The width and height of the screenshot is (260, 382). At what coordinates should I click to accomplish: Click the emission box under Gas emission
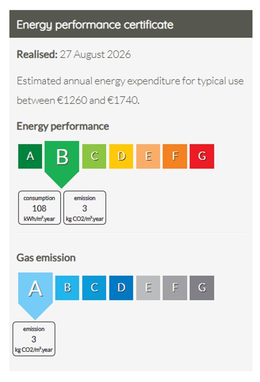click(34, 339)
